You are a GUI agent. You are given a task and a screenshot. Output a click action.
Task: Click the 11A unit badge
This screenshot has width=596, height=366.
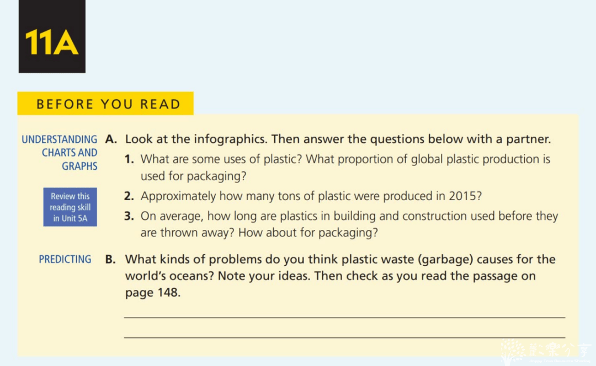(52, 37)
